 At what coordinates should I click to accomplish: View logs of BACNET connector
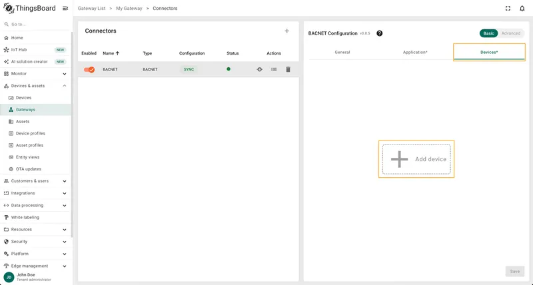274,69
